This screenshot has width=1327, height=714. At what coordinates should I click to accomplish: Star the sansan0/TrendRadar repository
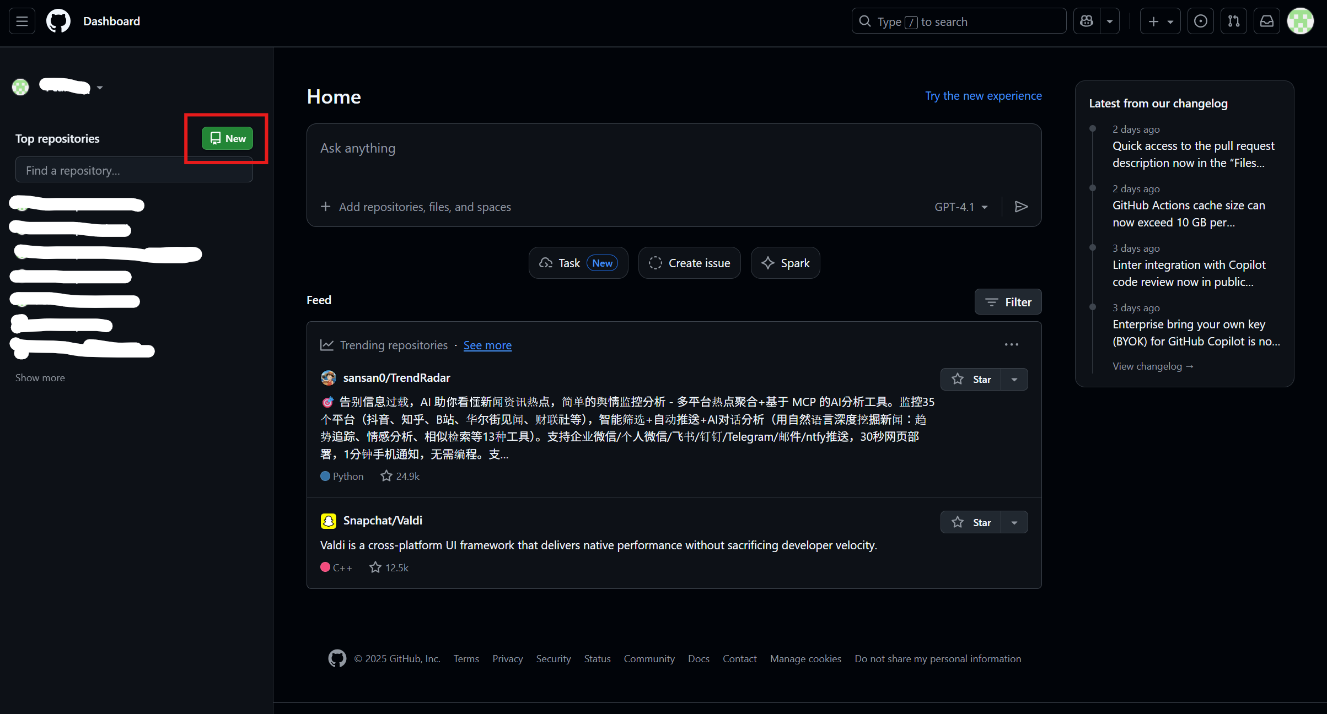click(971, 379)
